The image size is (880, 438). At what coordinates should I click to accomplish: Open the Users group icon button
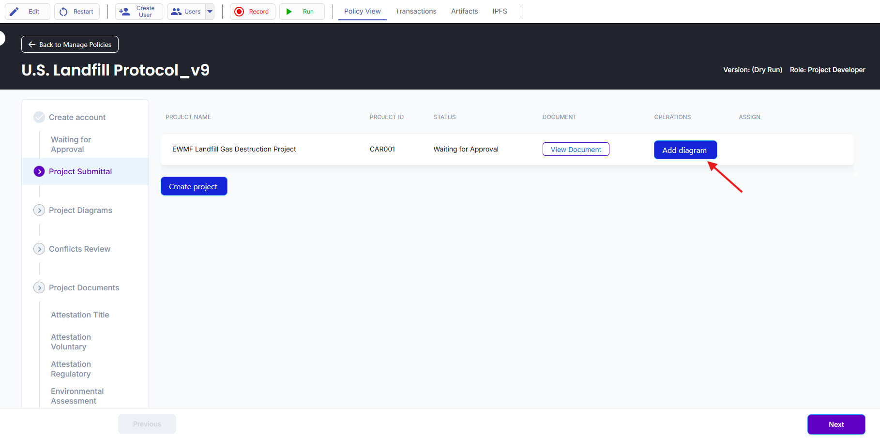point(177,12)
